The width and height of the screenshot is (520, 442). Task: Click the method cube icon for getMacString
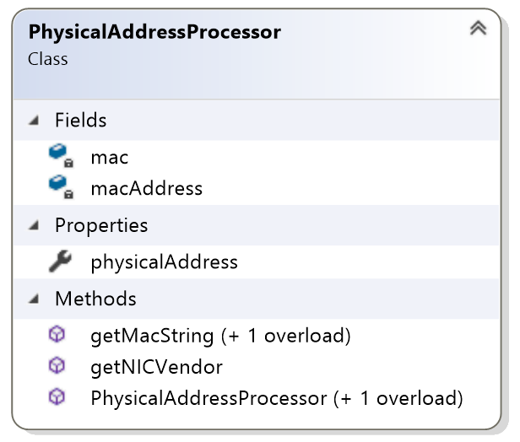57,334
